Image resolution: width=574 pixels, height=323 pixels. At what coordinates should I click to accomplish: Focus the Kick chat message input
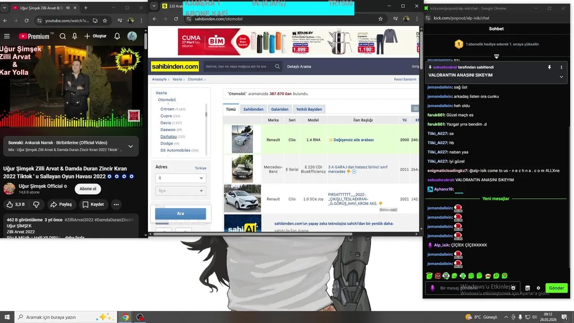pyautogui.click(x=472, y=288)
